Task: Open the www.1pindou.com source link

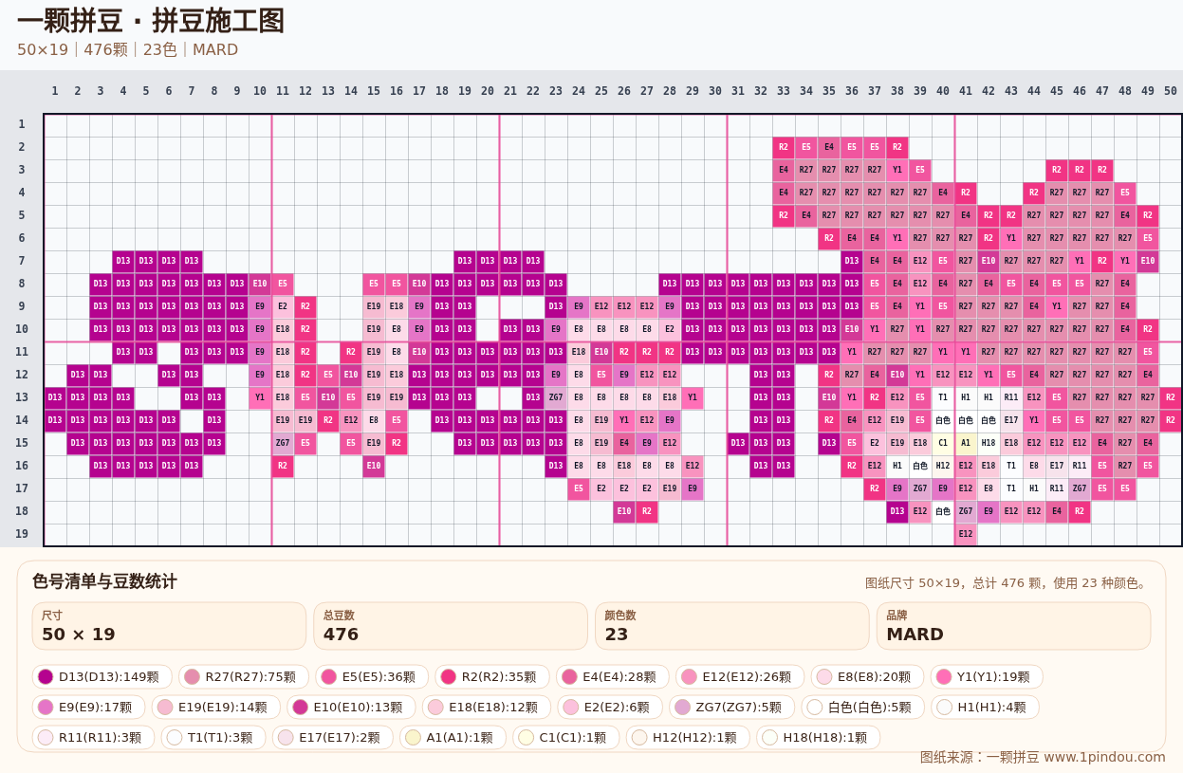Action: click(x=1104, y=757)
